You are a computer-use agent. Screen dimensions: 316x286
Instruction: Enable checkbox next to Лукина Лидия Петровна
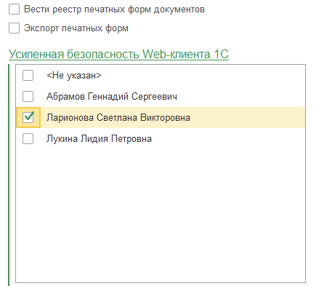(x=28, y=139)
